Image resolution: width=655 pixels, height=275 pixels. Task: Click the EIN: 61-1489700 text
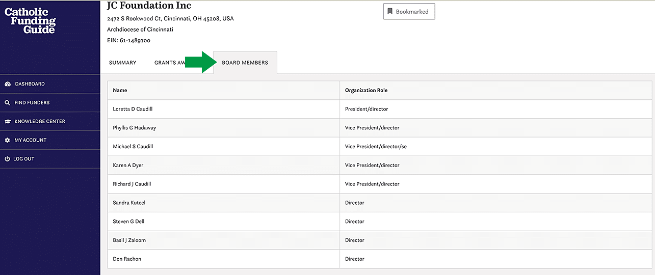(128, 40)
